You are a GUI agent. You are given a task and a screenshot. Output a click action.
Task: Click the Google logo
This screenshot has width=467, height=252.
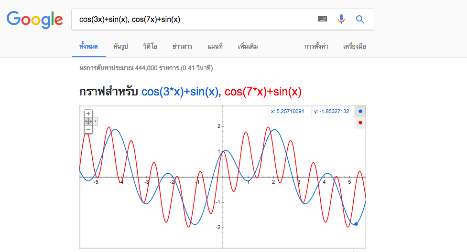(x=35, y=20)
